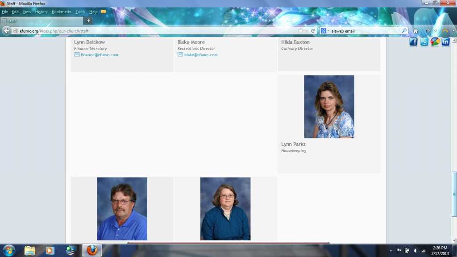Go back using the back arrow
The height and width of the screenshot is (257, 457).
[7, 31]
